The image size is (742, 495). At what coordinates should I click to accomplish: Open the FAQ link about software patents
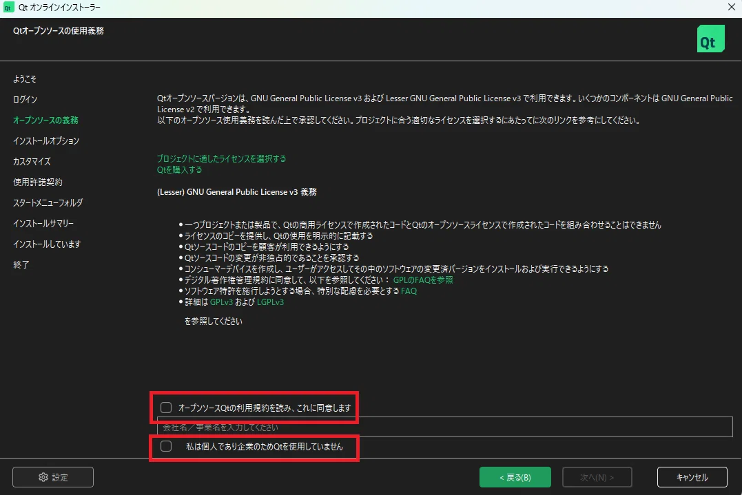coord(409,291)
